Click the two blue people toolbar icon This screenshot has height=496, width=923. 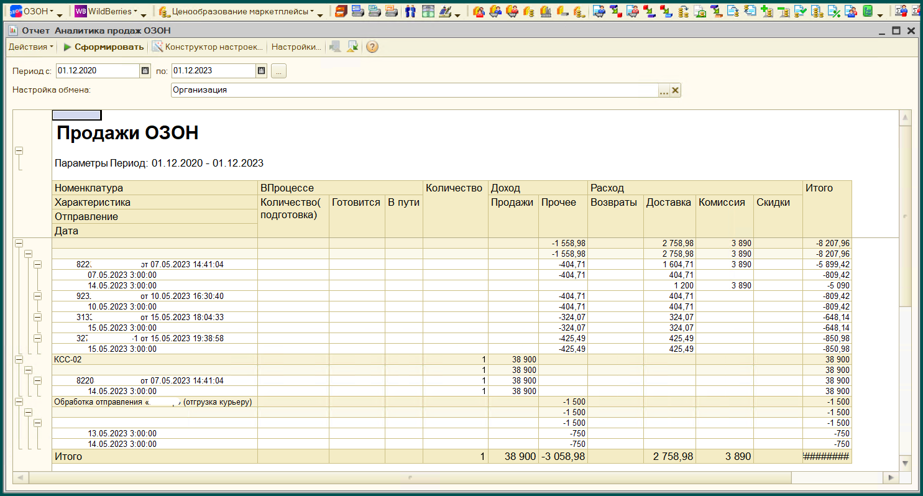point(410,11)
